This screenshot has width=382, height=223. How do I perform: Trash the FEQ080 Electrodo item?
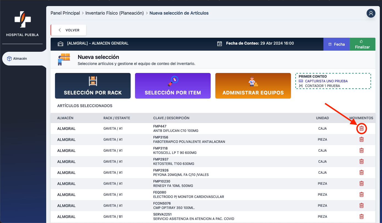click(x=361, y=195)
